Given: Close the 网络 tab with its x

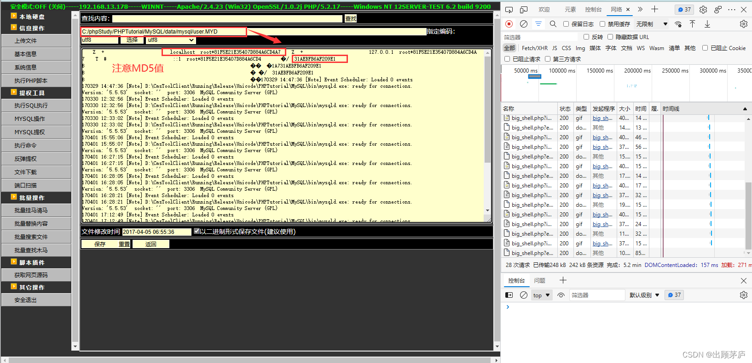Looking at the screenshot, I should 628,9.
